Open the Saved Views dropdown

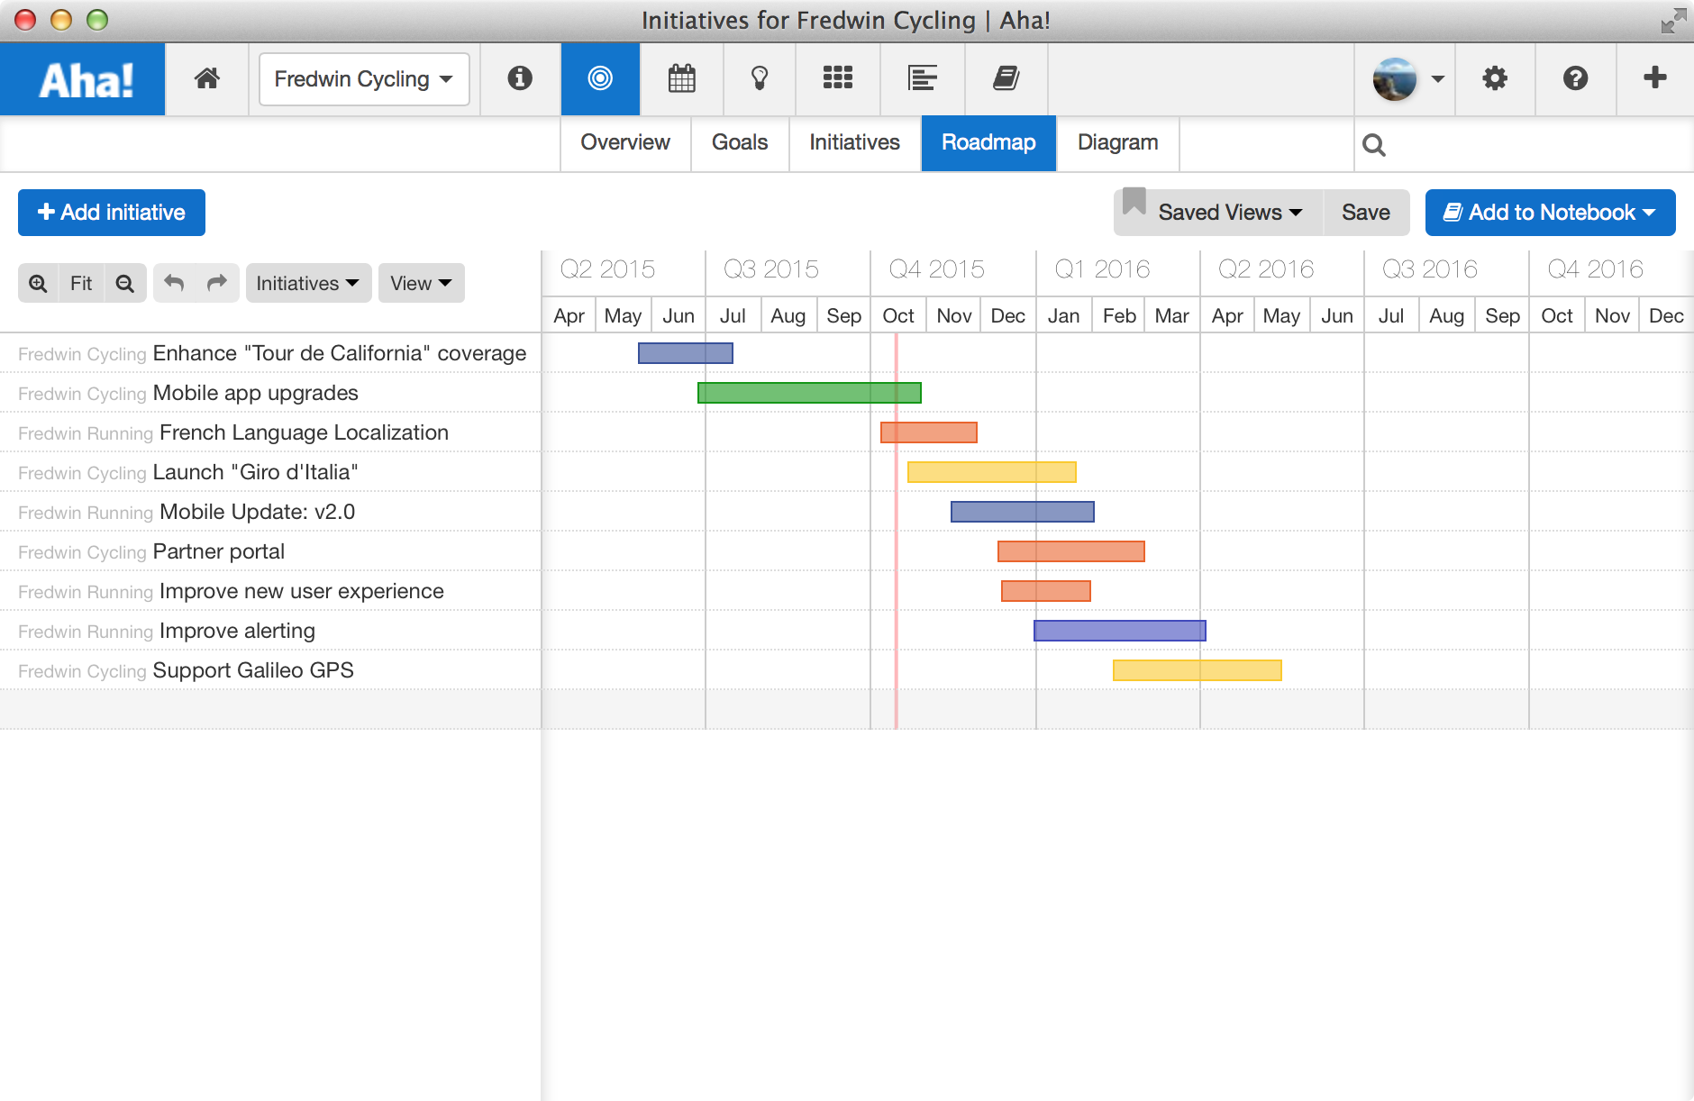1218,213
